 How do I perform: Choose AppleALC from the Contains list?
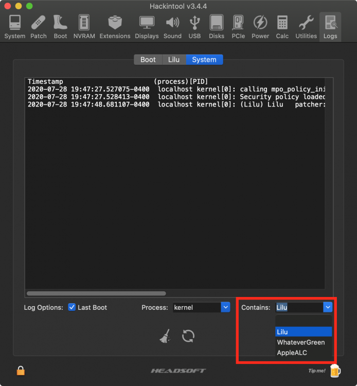click(x=304, y=353)
